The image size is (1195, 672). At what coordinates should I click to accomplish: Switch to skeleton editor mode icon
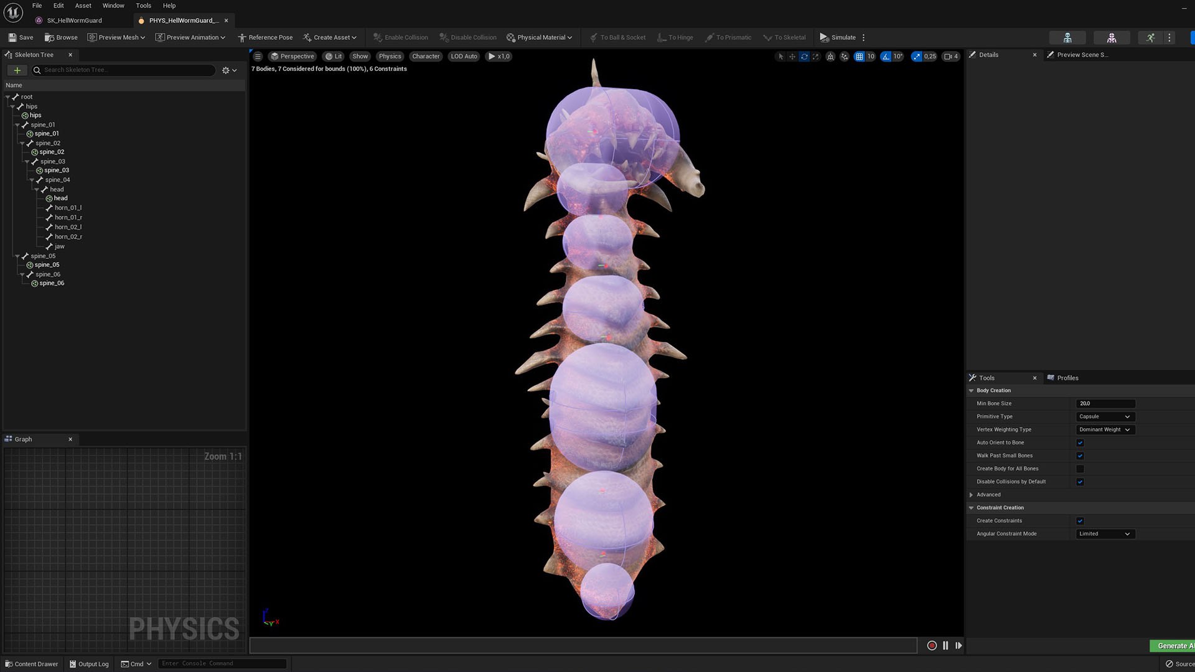[1067, 38]
